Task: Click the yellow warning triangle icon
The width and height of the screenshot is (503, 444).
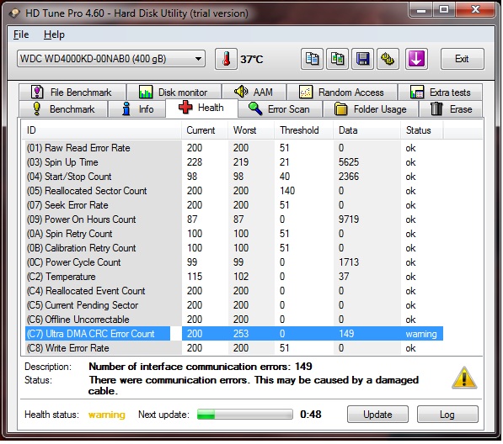Action: [x=464, y=378]
